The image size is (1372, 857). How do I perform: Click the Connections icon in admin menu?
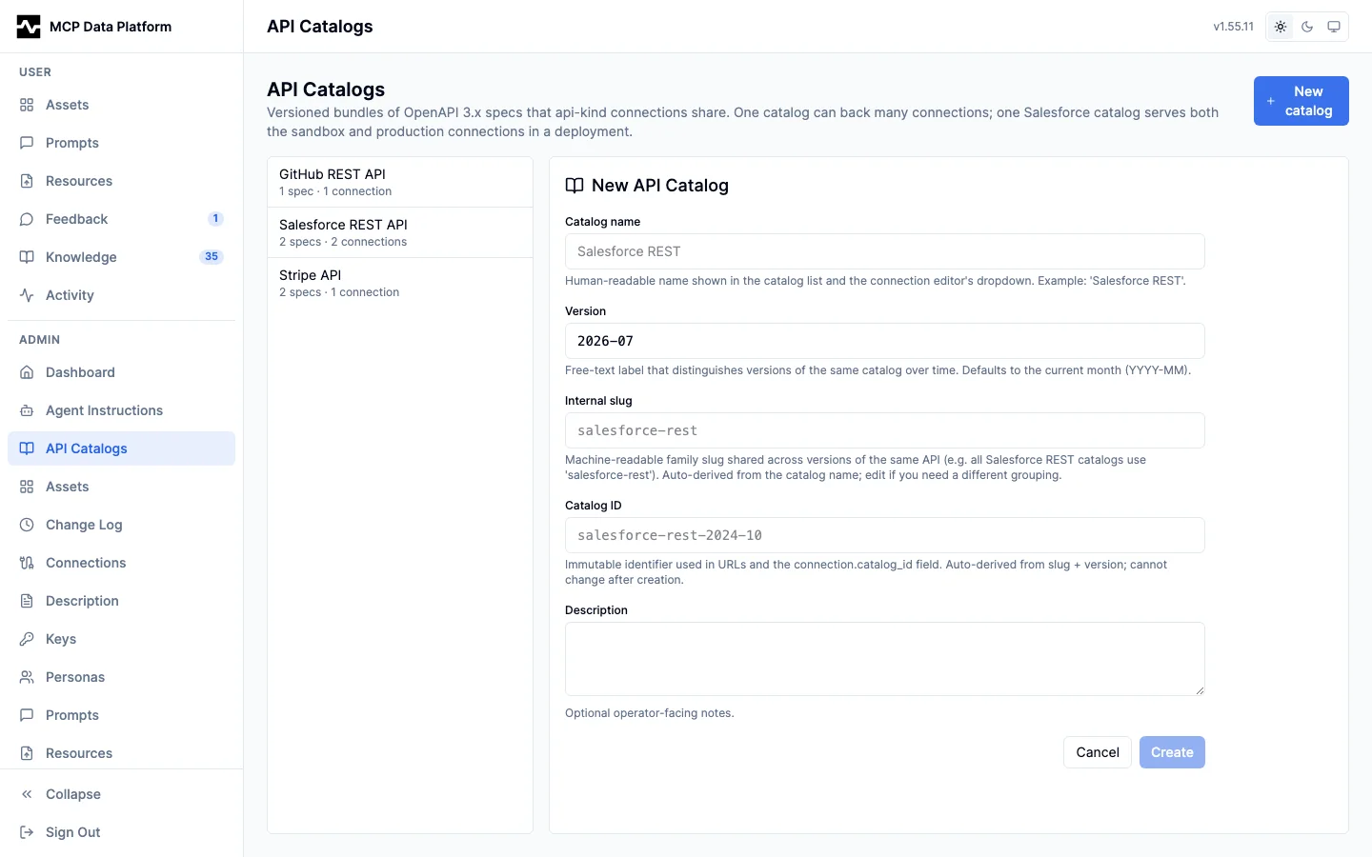[27, 563]
